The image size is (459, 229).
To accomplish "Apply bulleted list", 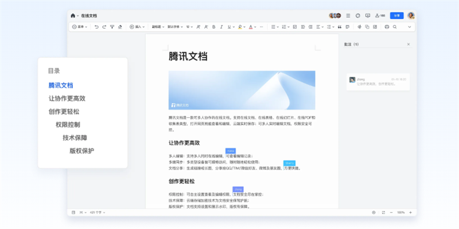I will (x=273, y=27).
